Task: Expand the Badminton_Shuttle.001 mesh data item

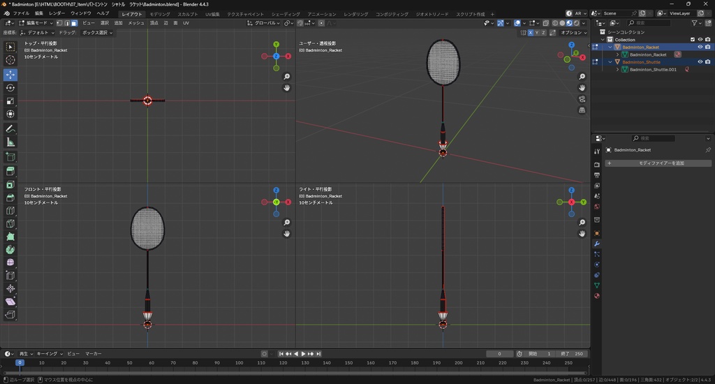Action: click(x=617, y=70)
